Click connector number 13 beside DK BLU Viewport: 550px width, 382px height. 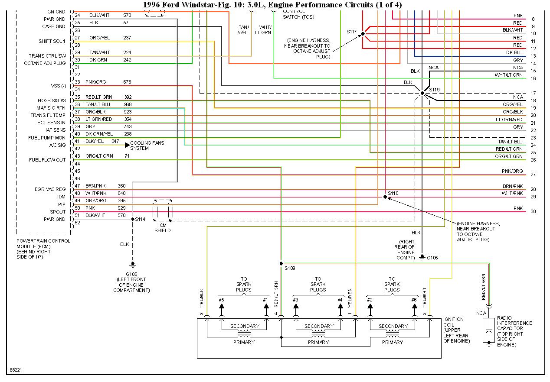pyautogui.click(x=533, y=56)
